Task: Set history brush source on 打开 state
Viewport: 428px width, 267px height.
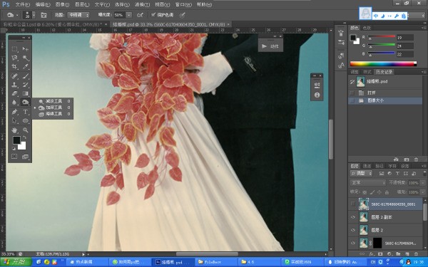Action: (352, 93)
